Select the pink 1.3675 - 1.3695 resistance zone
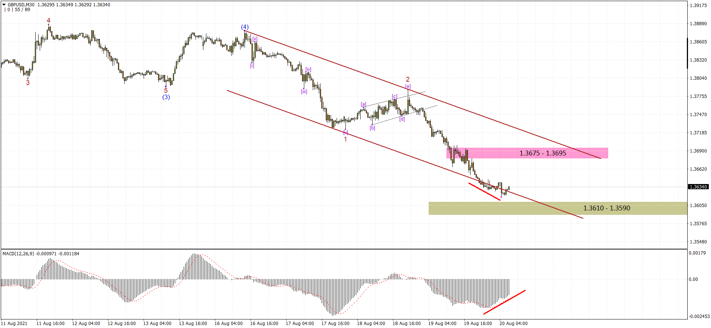This screenshot has height=328, width=711. click(527, 153)
